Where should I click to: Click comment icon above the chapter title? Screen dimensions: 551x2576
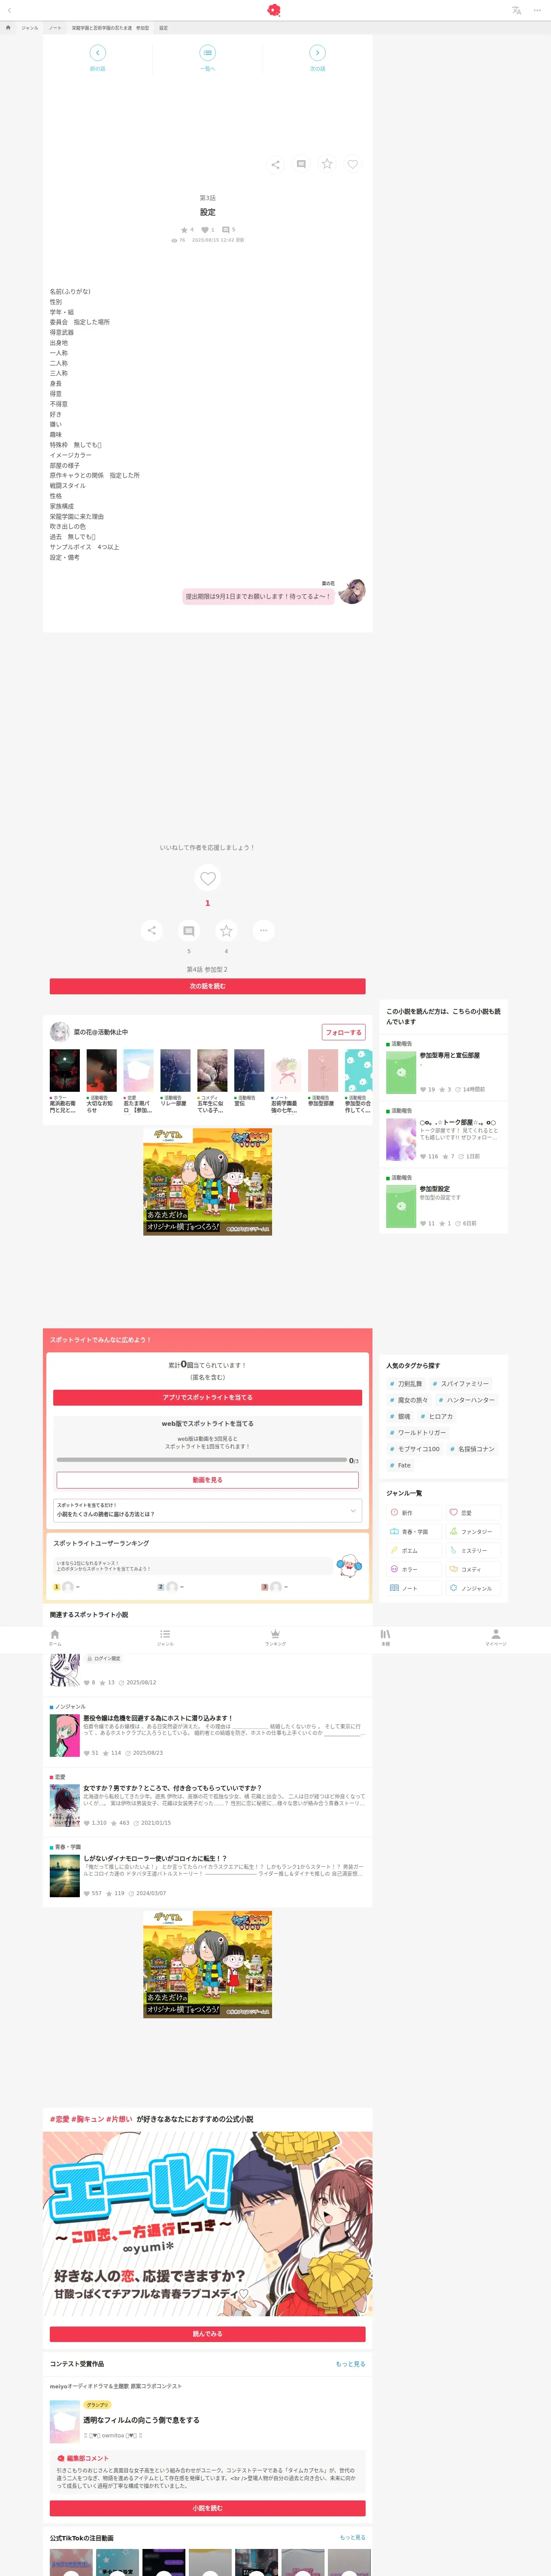point(301,164)
